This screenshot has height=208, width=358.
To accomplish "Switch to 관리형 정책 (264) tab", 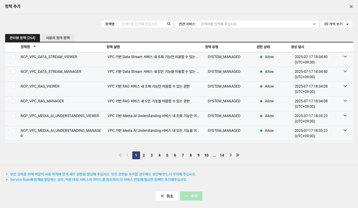I will point(22,38).
